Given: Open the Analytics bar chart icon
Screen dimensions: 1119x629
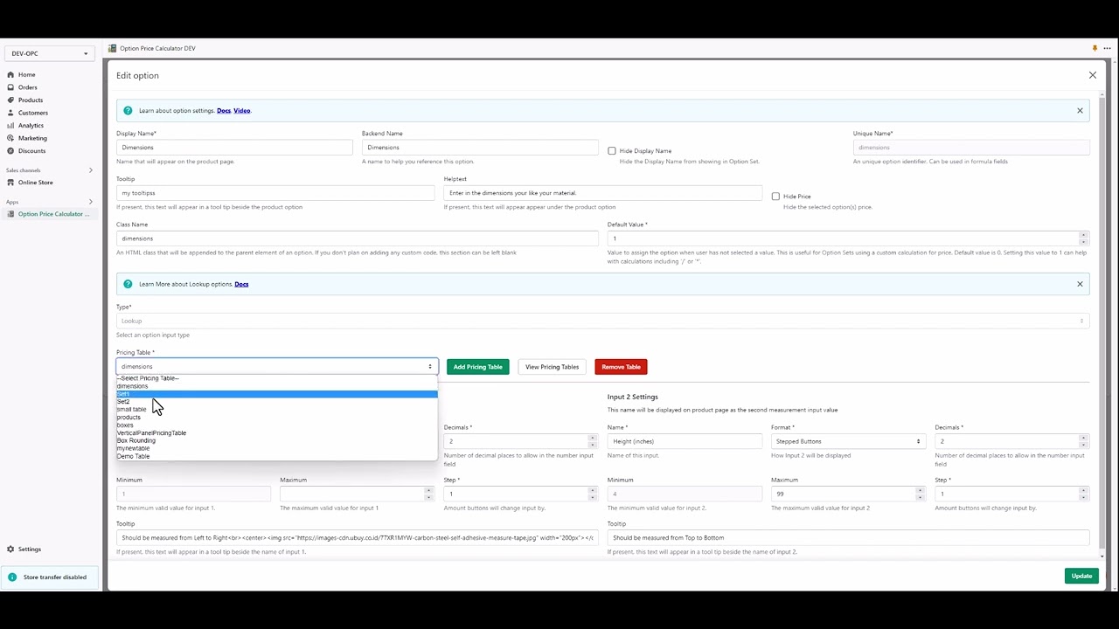Looking at the screenshot, I should point(10,125).
